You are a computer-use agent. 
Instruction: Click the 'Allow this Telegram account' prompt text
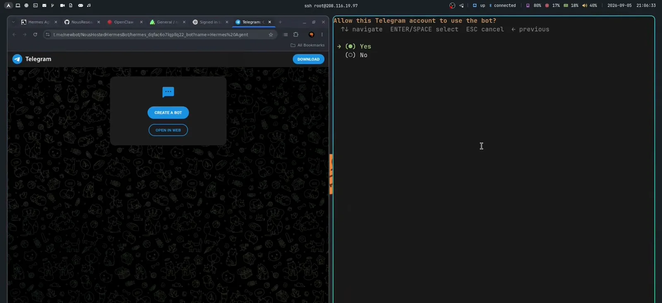[x=415, y=21]
